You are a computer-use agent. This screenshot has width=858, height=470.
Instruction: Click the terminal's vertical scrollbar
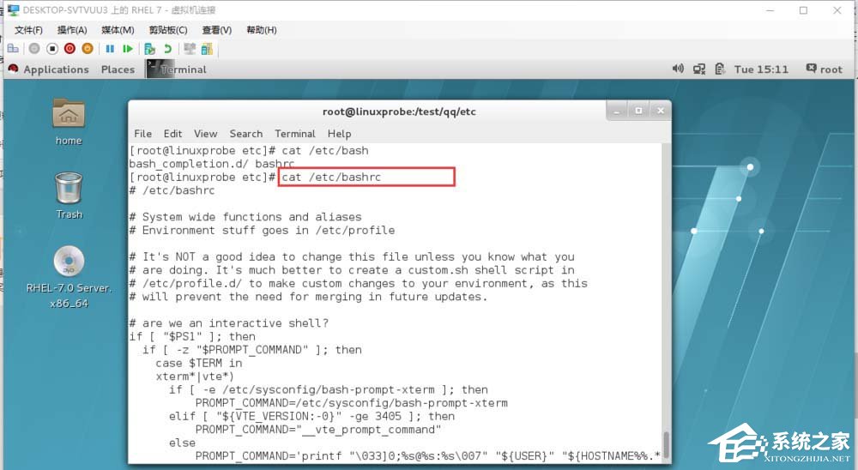(666, 303)
